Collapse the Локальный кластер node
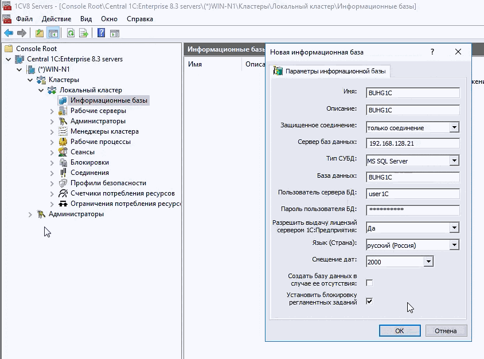 (41, 90)
